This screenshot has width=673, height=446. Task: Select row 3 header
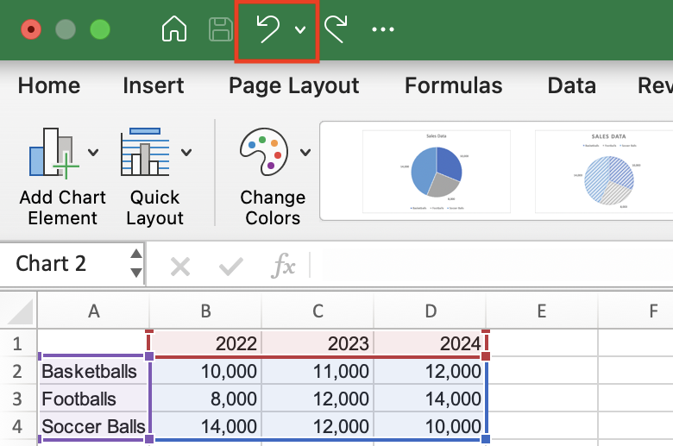[17, 399]
